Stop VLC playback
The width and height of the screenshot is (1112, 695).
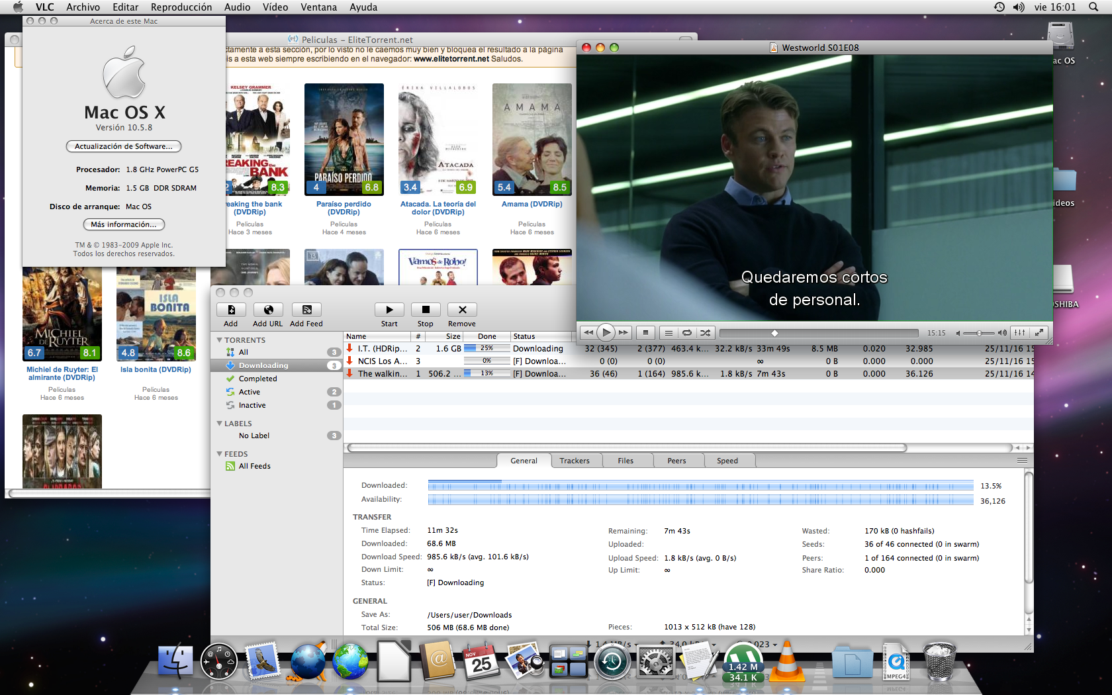(645, 333)
